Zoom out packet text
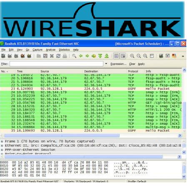 point(138,56)
